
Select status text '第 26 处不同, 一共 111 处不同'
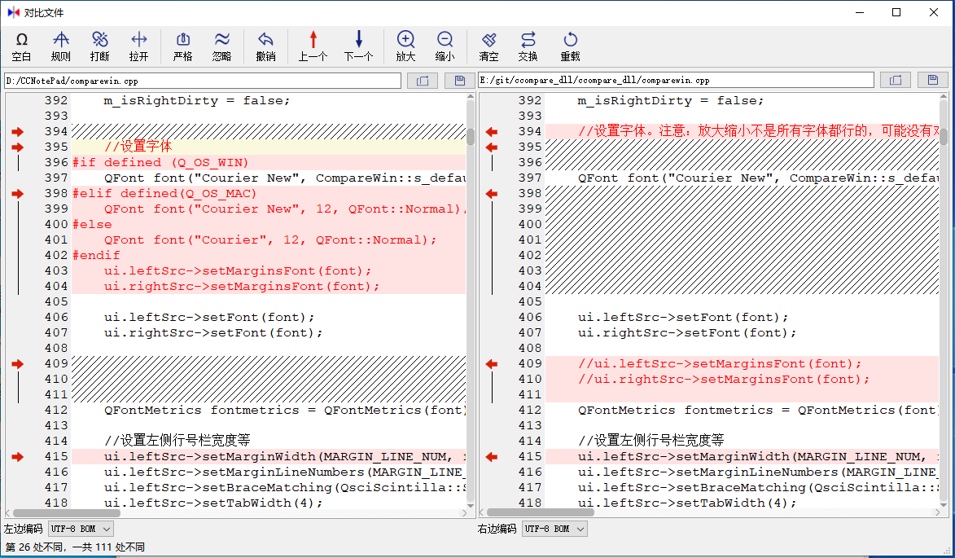pos(75,547)
